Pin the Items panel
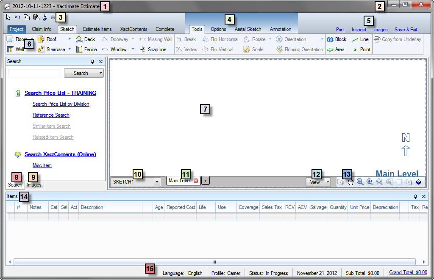This screenshot has height=280, width=434. coord(415,196)
